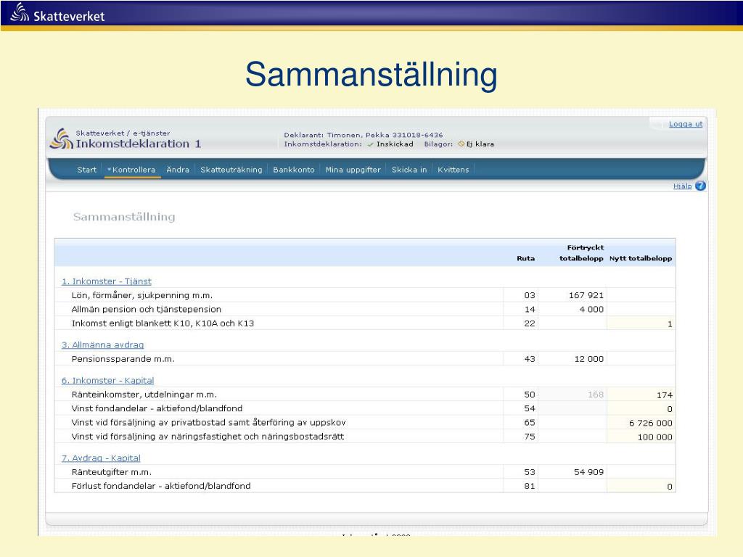Viewport: 743px width, 557px height.
Task: Open help via the blue question mark icon
Action: (x=700, y=186)
